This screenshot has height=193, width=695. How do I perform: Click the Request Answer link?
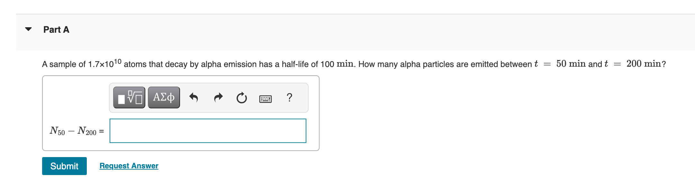pyautogui.click(x=129, y=165)
